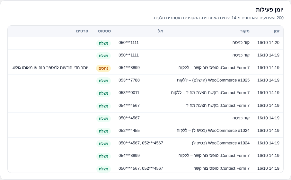The height and width of the screenshot is (180, 291).
Task: Click 050***1111 in the 14:20 row
Action: pos(128,43)
